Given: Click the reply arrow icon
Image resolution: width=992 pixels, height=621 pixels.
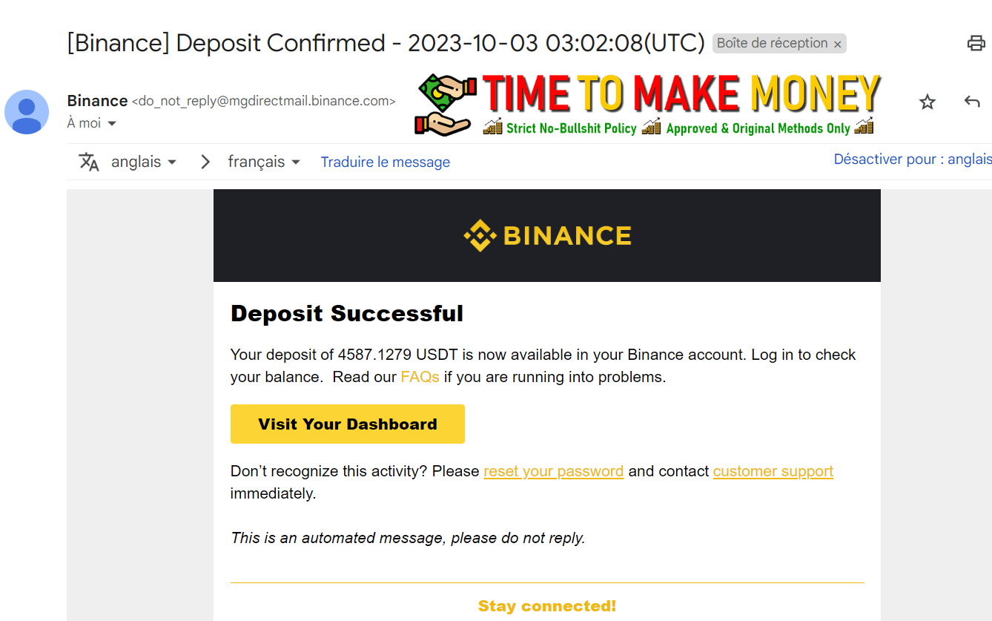Looking at the screenshot, I should point(972,102).
